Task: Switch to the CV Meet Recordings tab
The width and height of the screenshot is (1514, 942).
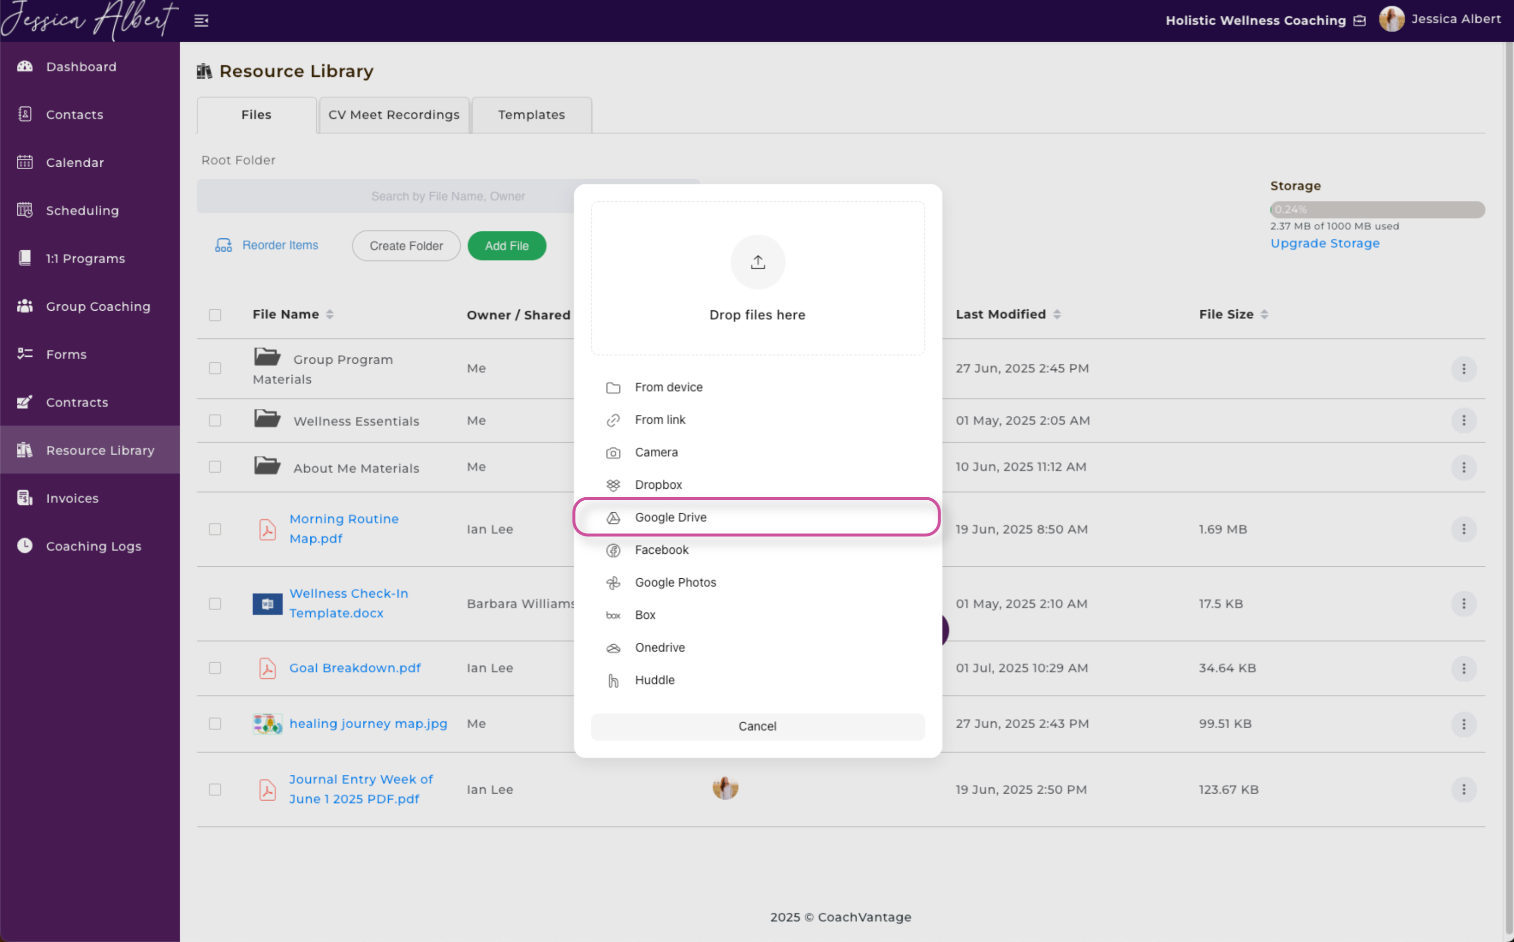Action: tap(394, 115)
